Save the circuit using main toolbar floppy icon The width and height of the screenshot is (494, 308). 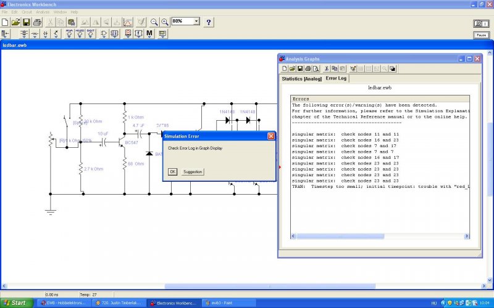26,22
